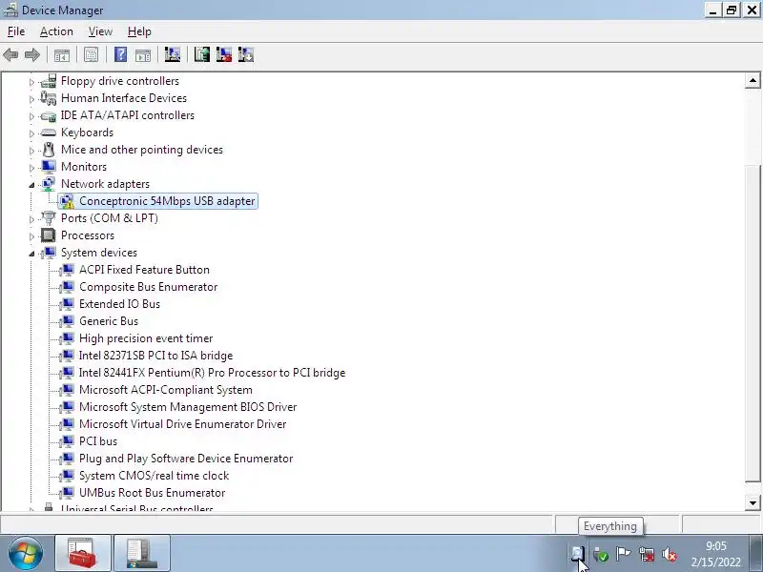
Task: Click the Monitors category icon
Action: coord(49,166)
